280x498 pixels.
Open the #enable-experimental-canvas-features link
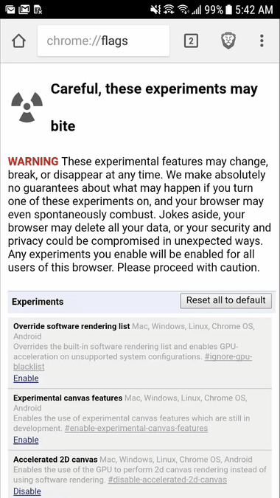pos(136,428)
